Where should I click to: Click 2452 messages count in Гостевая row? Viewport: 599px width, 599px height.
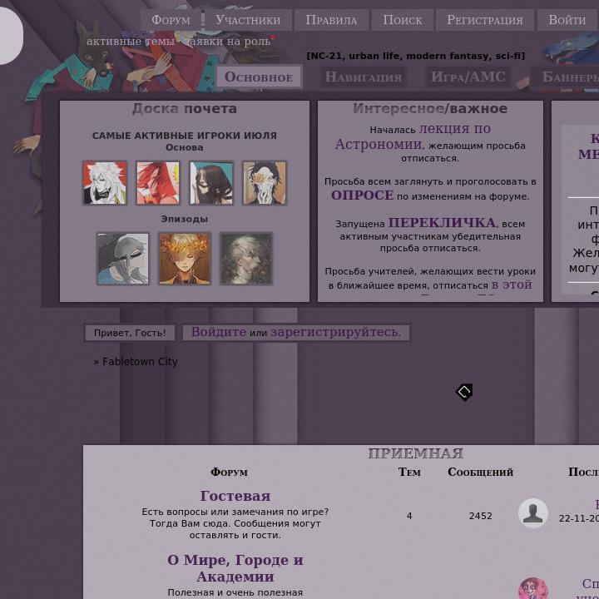pyautogui.click(x=480, y=516)
